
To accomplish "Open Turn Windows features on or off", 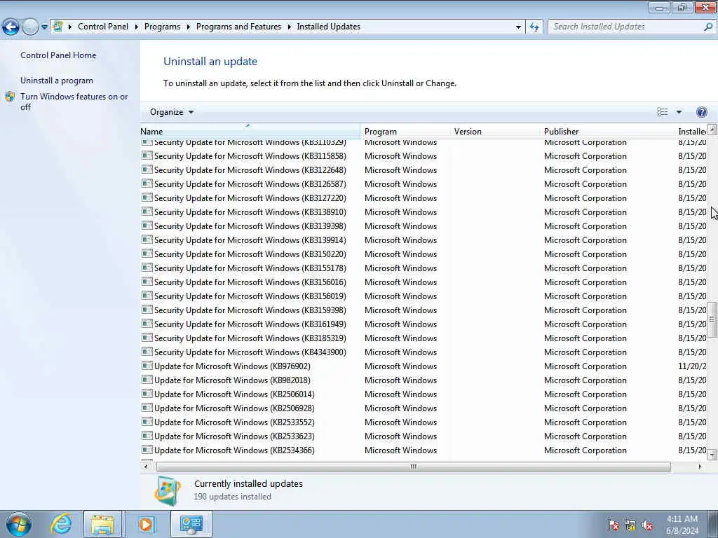I will pyautogui.click(x=74, y=102).
